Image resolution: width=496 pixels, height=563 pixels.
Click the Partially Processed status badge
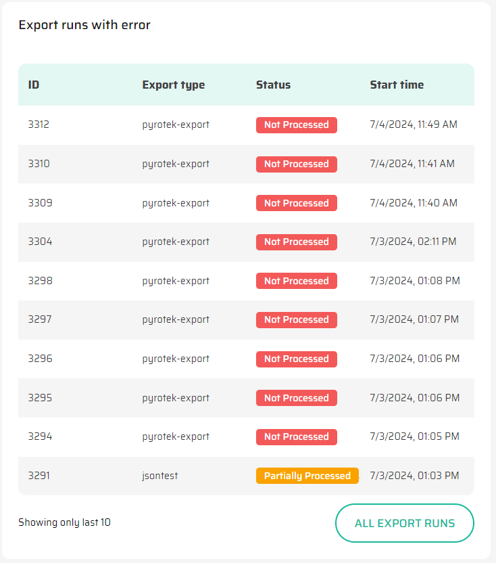(307, 476)
